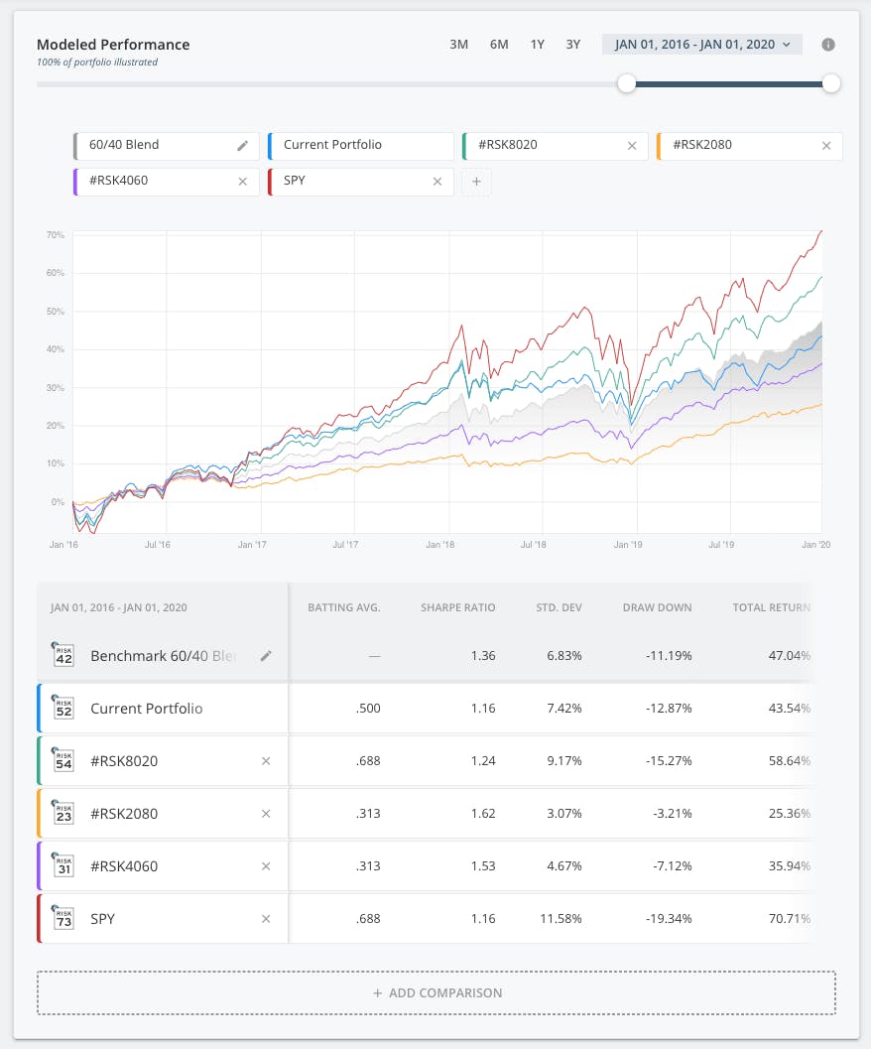Edit the 60/40 Blend pencil icon in legend
871x1049 pixels.
tap(243, 146)
